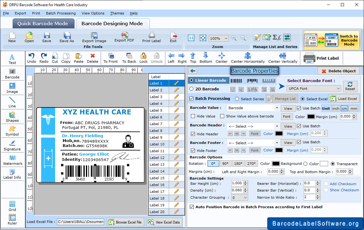Toggle the Grid display
The width and height of the screenshot is (364, 230).
point(12,206)
